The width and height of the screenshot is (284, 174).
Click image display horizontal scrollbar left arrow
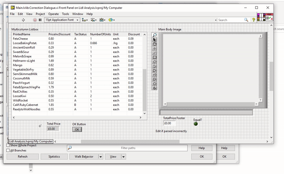[x=165, y=104]
